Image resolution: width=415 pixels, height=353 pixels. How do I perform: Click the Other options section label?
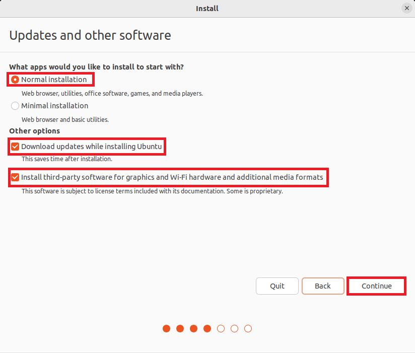(34, 131)
